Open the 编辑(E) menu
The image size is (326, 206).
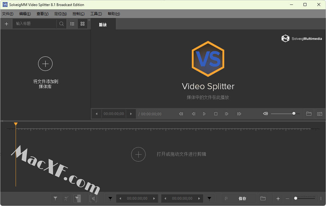click(25, 14)
